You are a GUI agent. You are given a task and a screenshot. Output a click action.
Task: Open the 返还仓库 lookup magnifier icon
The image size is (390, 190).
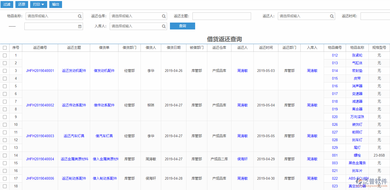click(164, 16)
